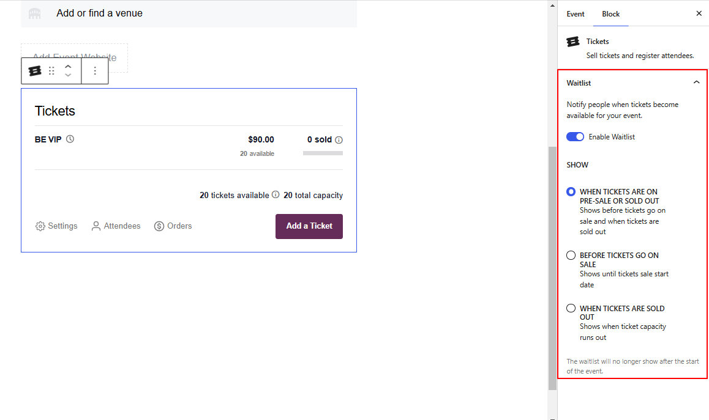Switch to the Event tab
The height and width of the screenshot is (420, 709).
(575, 13)
